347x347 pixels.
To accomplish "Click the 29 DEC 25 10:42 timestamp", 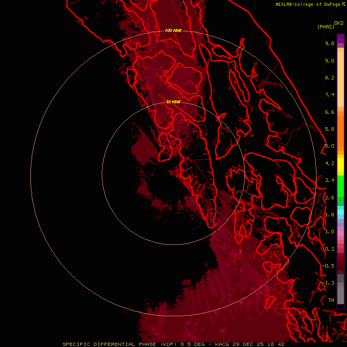I will coord(258,344).
